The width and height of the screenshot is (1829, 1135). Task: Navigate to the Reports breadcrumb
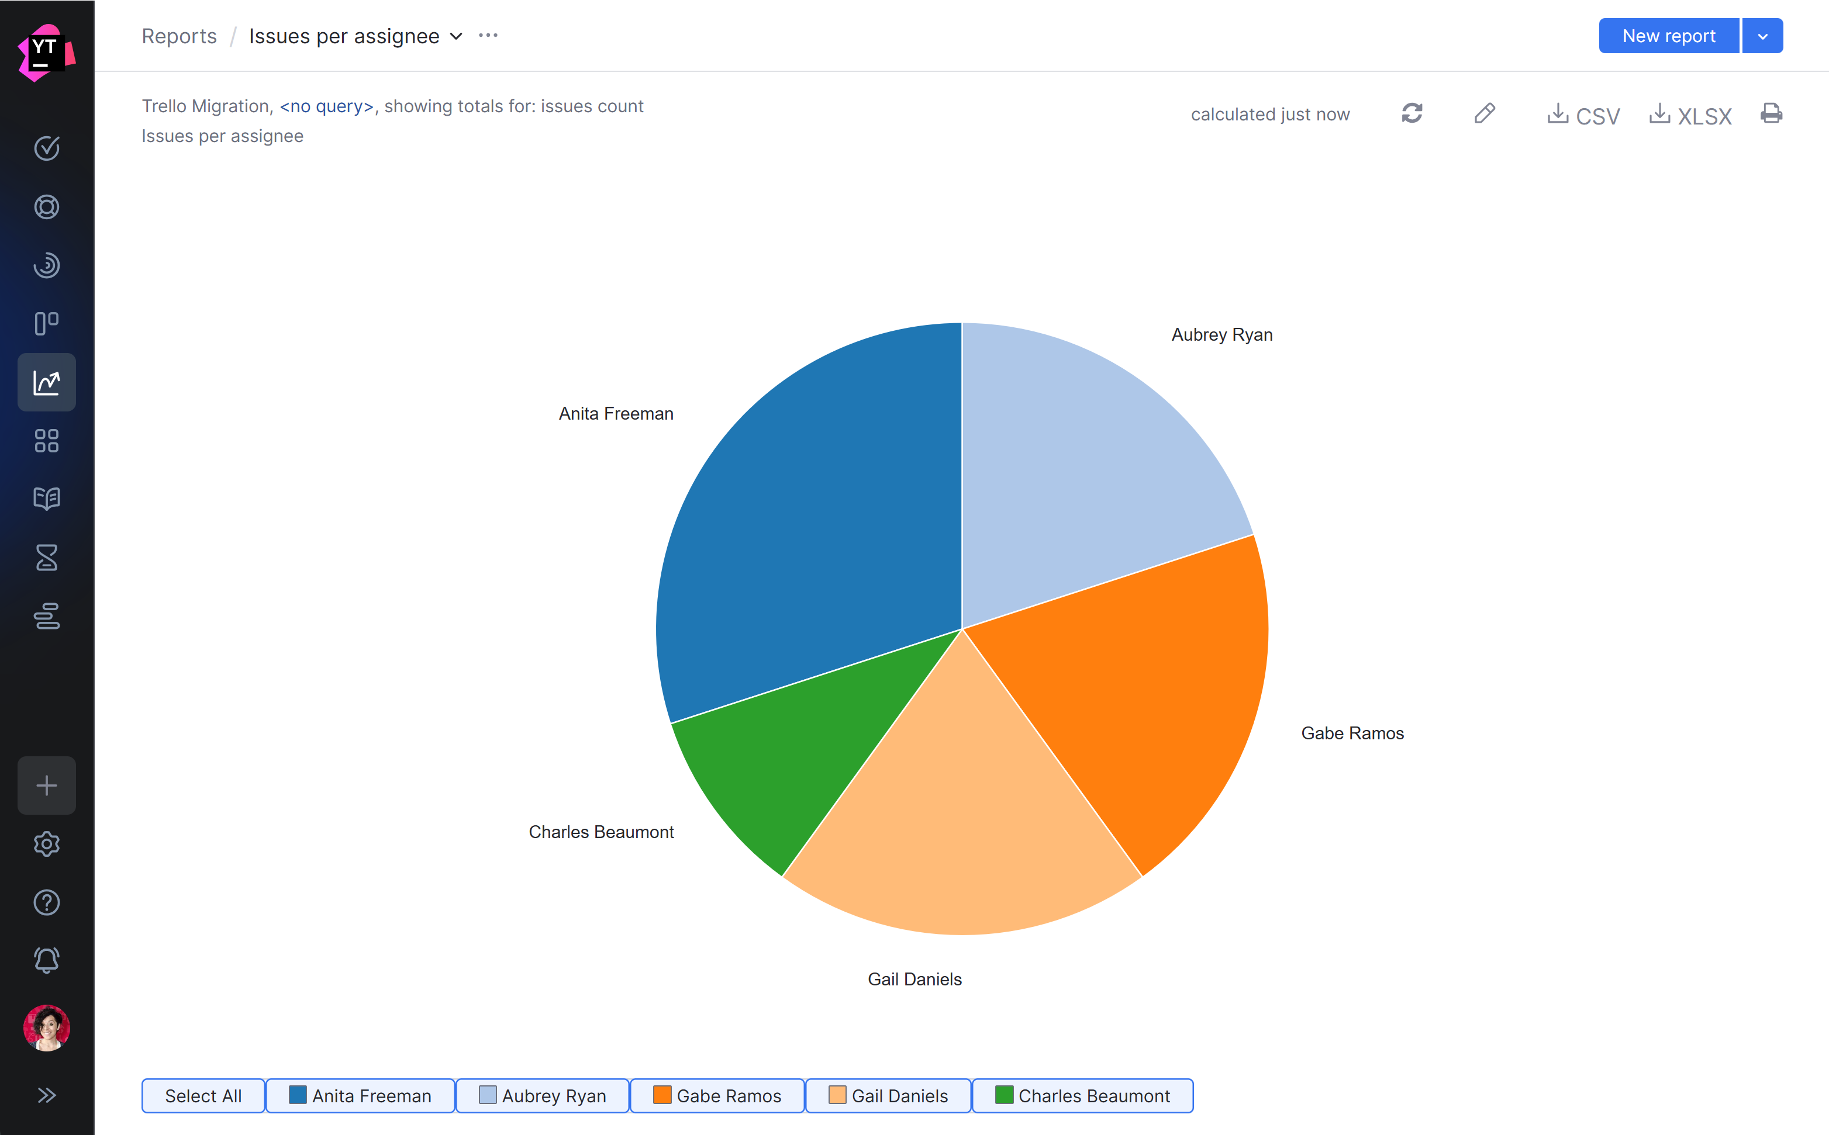(x=179, y=35)
